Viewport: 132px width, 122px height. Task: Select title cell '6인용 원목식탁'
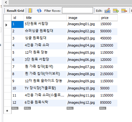[x=45, y=103]
